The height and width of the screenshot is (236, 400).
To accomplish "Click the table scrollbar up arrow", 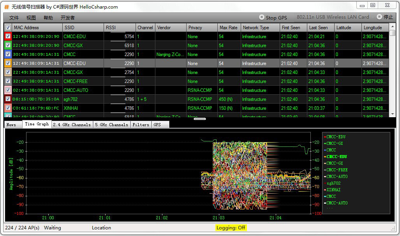I will (x=393, y=26).
